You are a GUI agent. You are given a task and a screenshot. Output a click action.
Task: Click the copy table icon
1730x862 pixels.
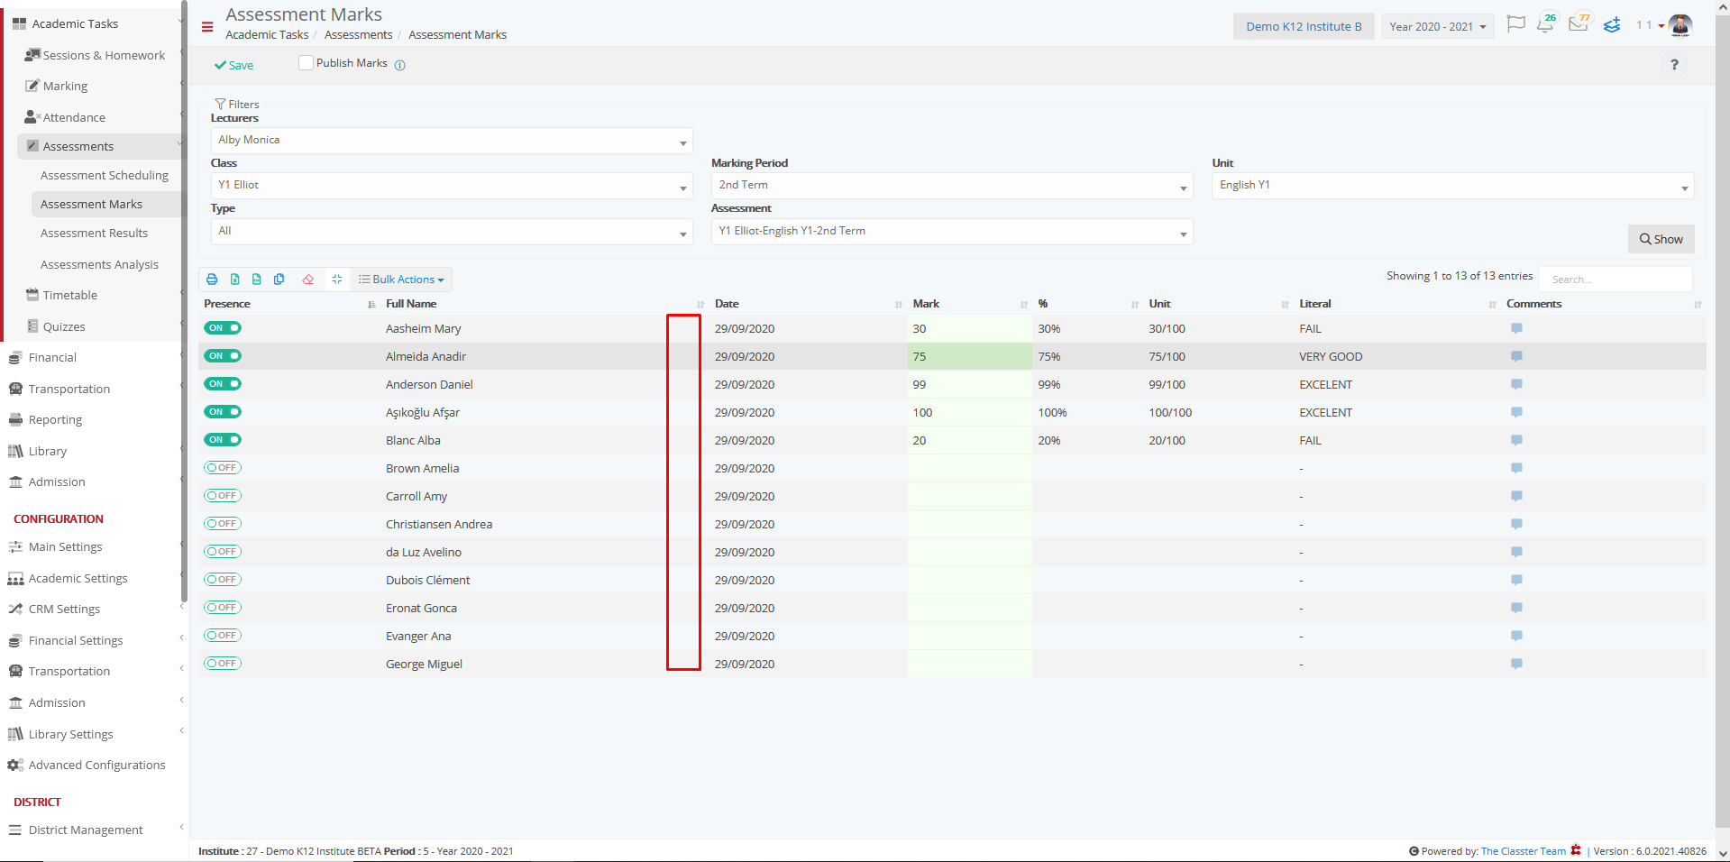tap(279, 280)
